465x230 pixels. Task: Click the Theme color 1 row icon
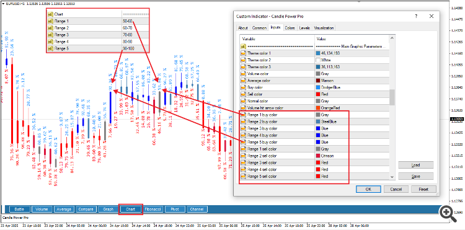tap(244, 53)
